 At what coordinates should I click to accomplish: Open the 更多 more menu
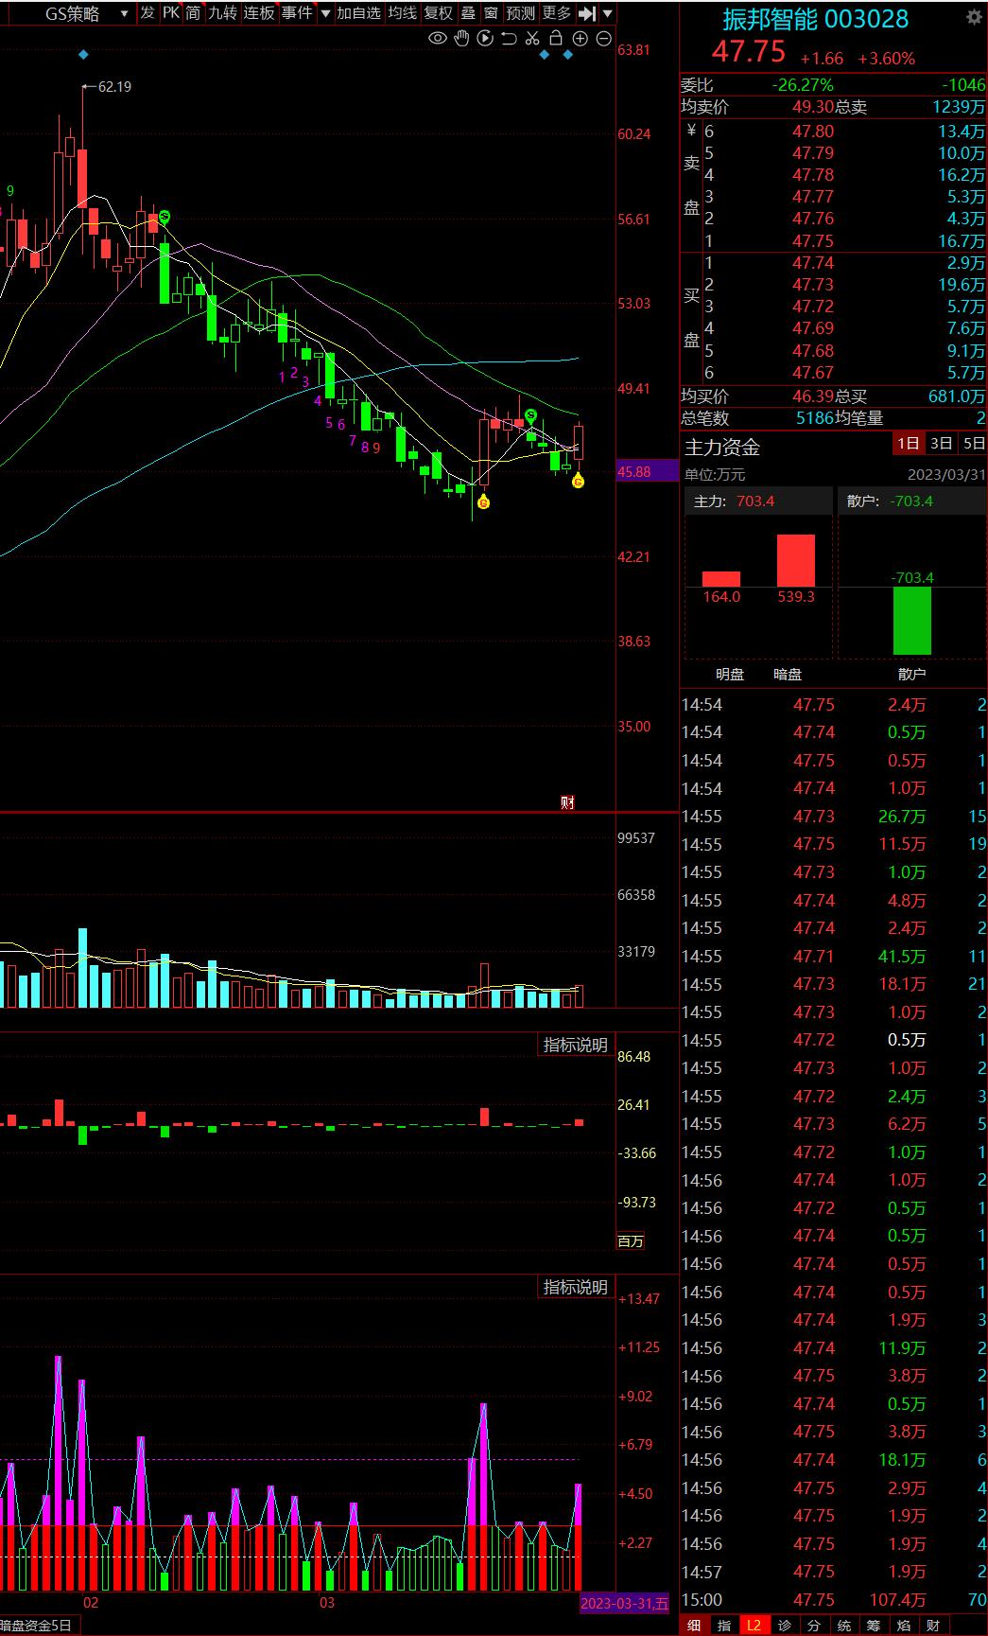tap(557, 12)
